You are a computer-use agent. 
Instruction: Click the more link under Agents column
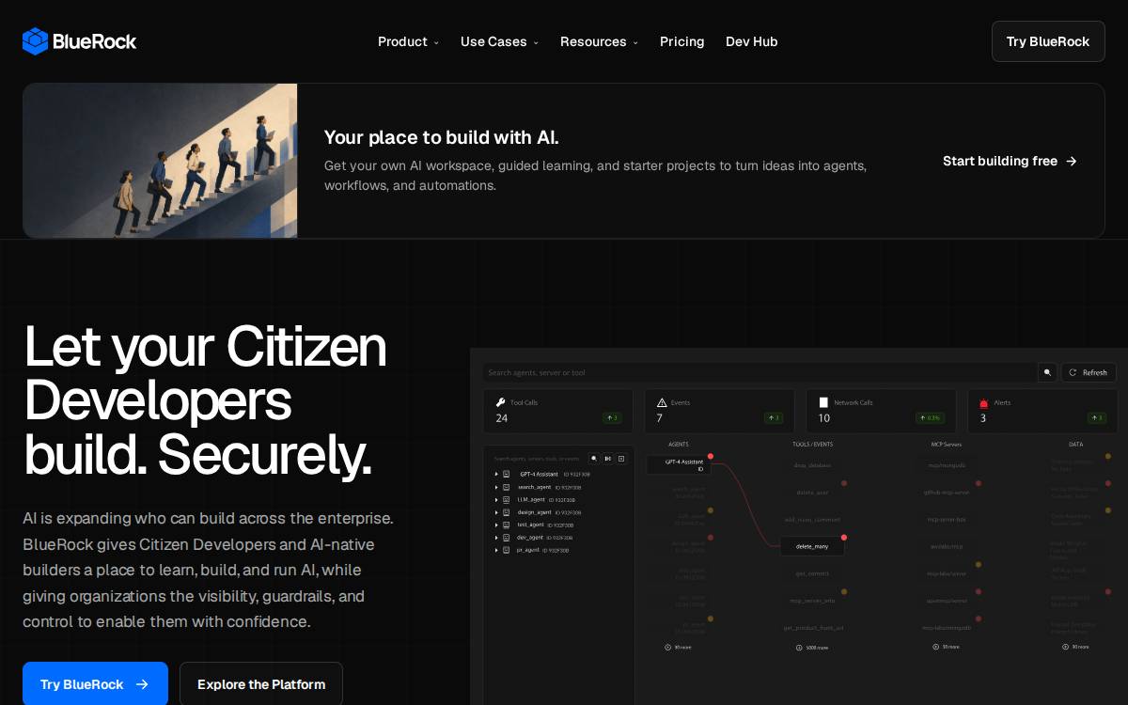679,647
